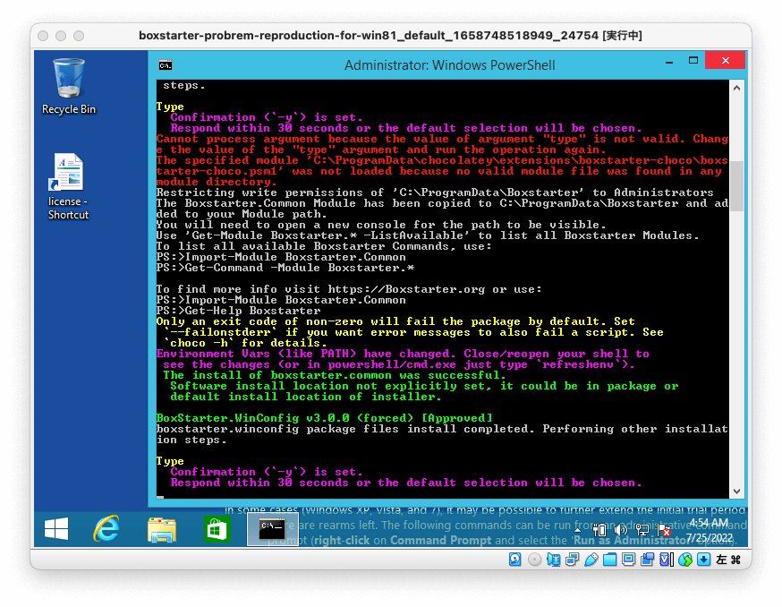Click the macOS minimize button of VM window
This screenshot has height=607, width=782.
pos(61,36)
